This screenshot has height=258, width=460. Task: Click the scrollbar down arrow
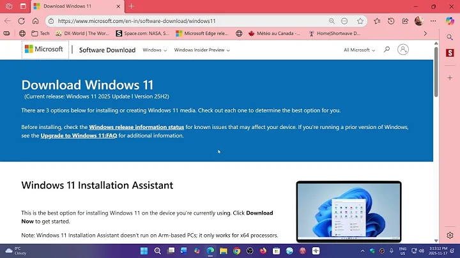(x=436, y=240)
